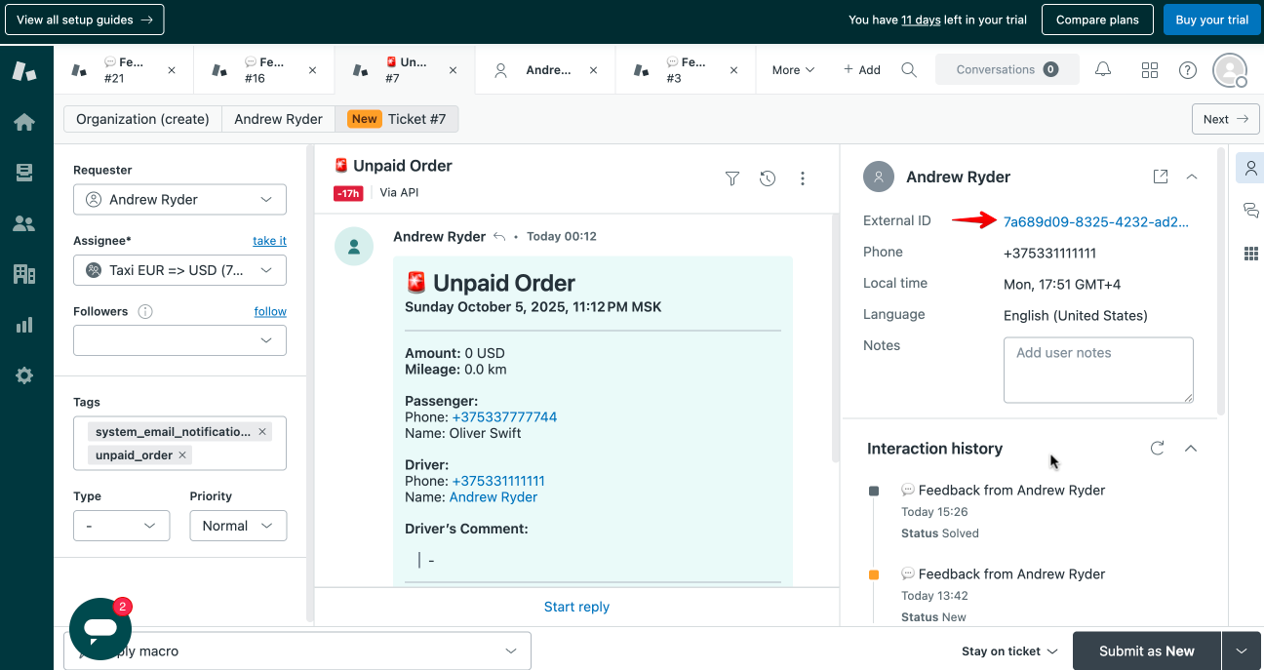Open Zendesk logo home icon in sidebar

pyautogui.click(x=24, y=70)
